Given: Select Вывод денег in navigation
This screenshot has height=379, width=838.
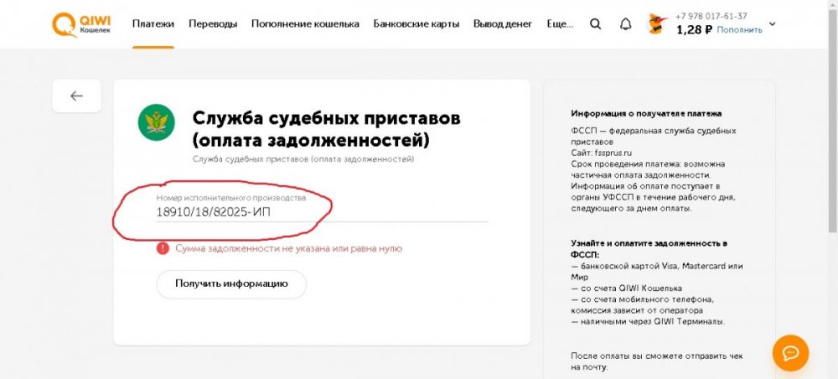Looking at the screenshot, I should click(503, 24).
